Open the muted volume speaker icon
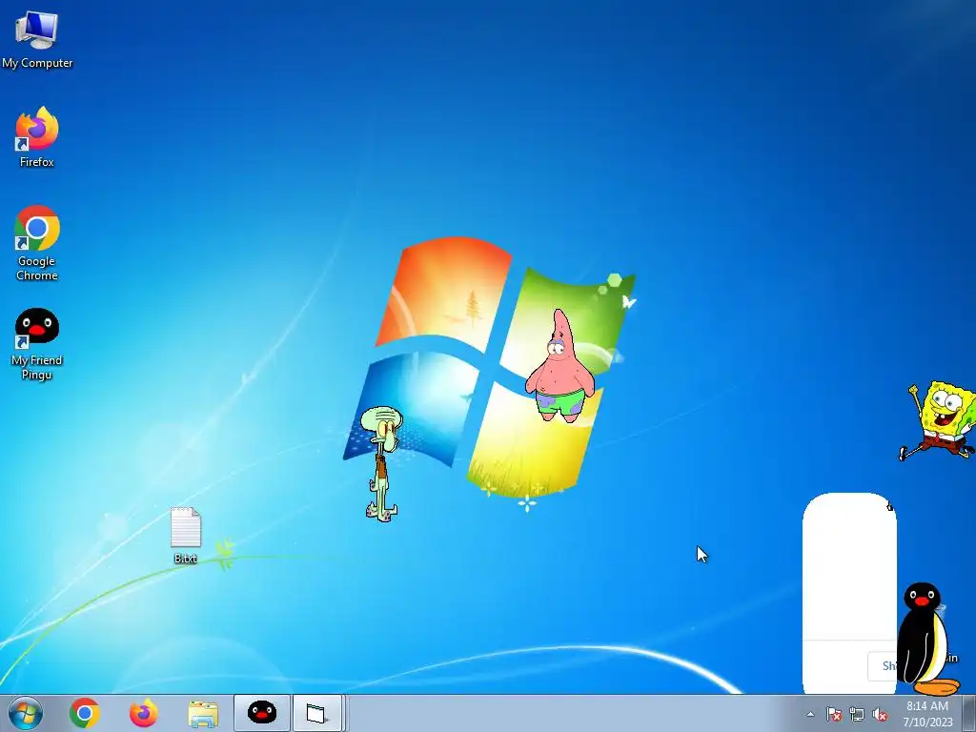Viewport: 976px width, 732px height. (x=880, y=714)
